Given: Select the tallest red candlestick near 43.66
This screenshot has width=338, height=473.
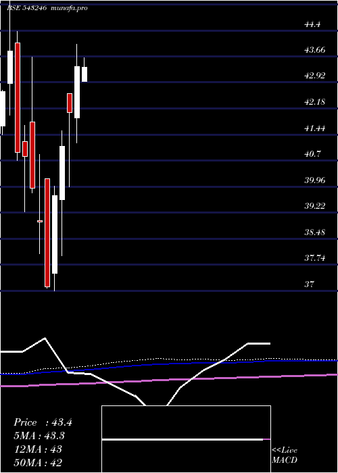Looking at the screenshot, I should [x=18, y=97].
